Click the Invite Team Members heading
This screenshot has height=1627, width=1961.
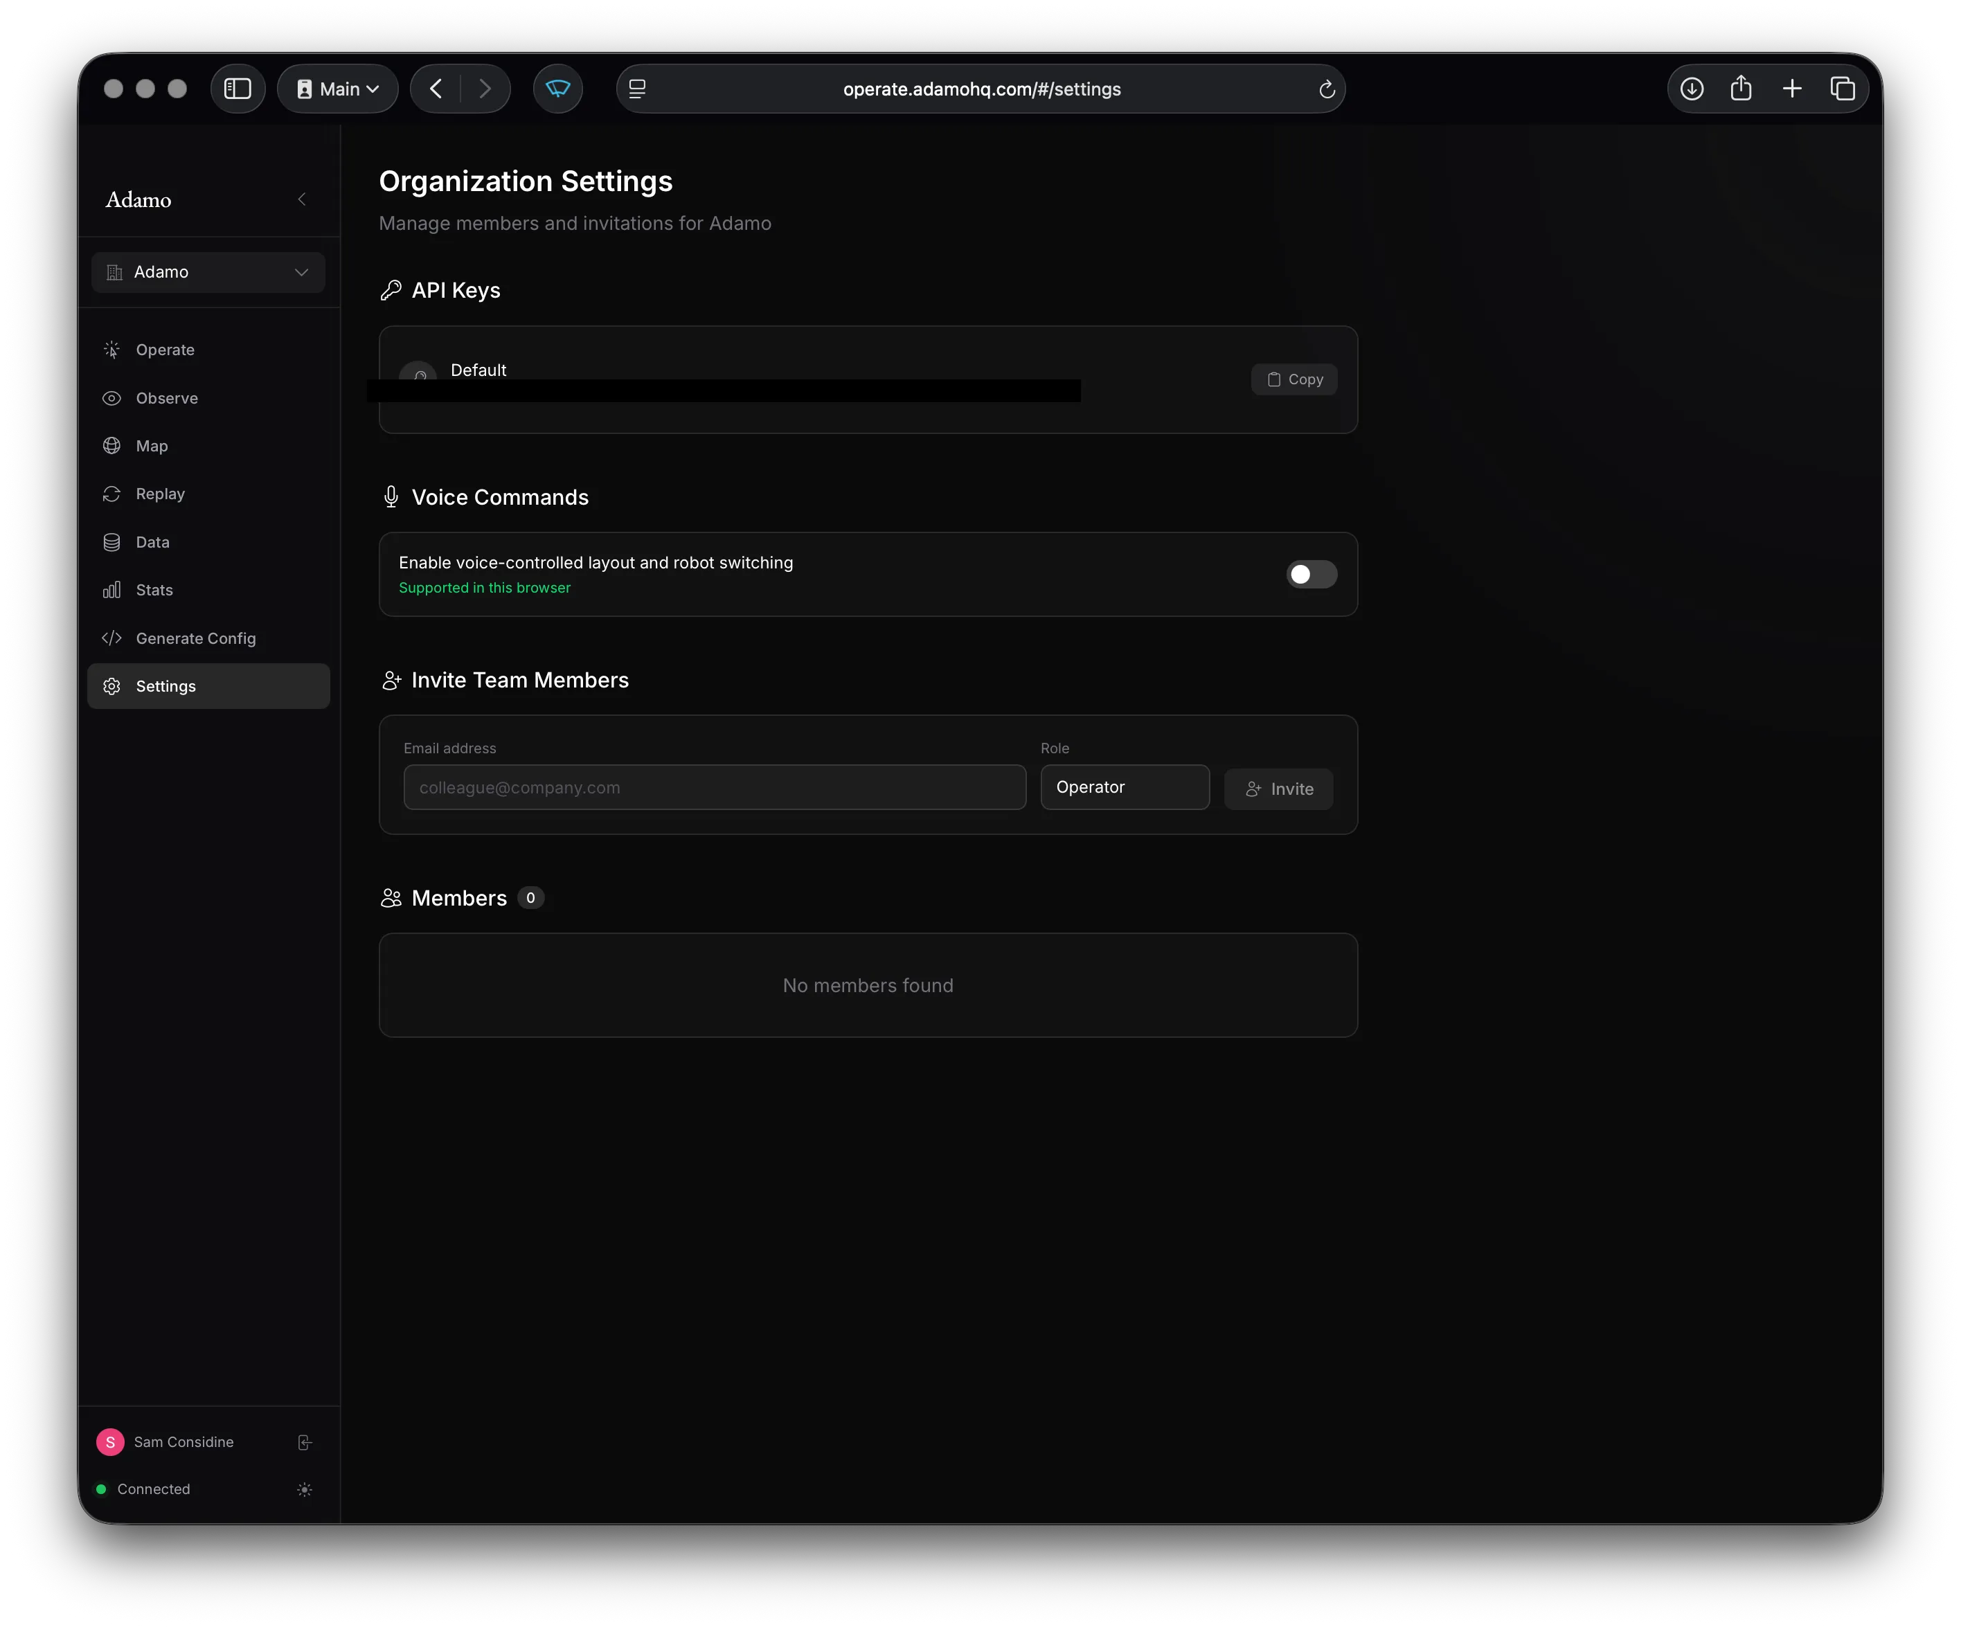[520, 681]
